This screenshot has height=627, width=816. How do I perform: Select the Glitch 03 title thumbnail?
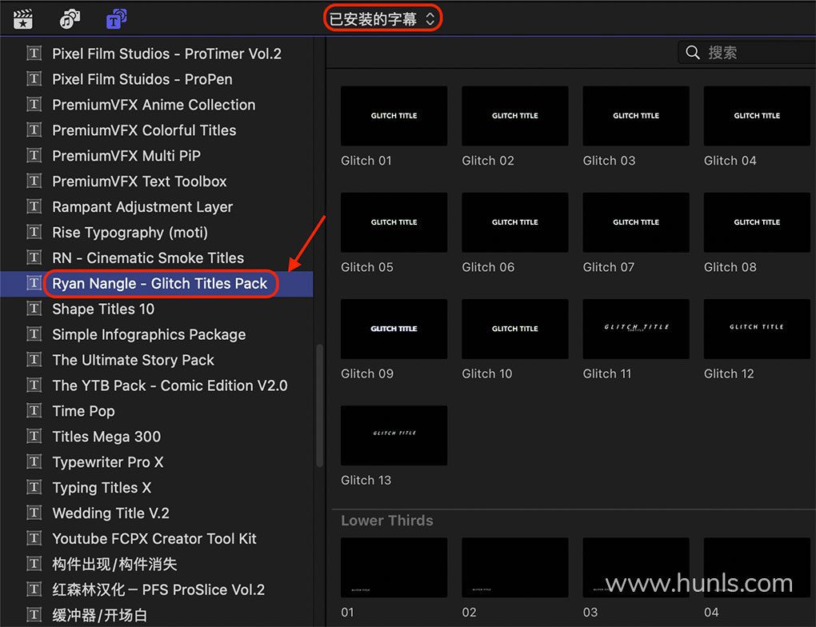(636, 115)
